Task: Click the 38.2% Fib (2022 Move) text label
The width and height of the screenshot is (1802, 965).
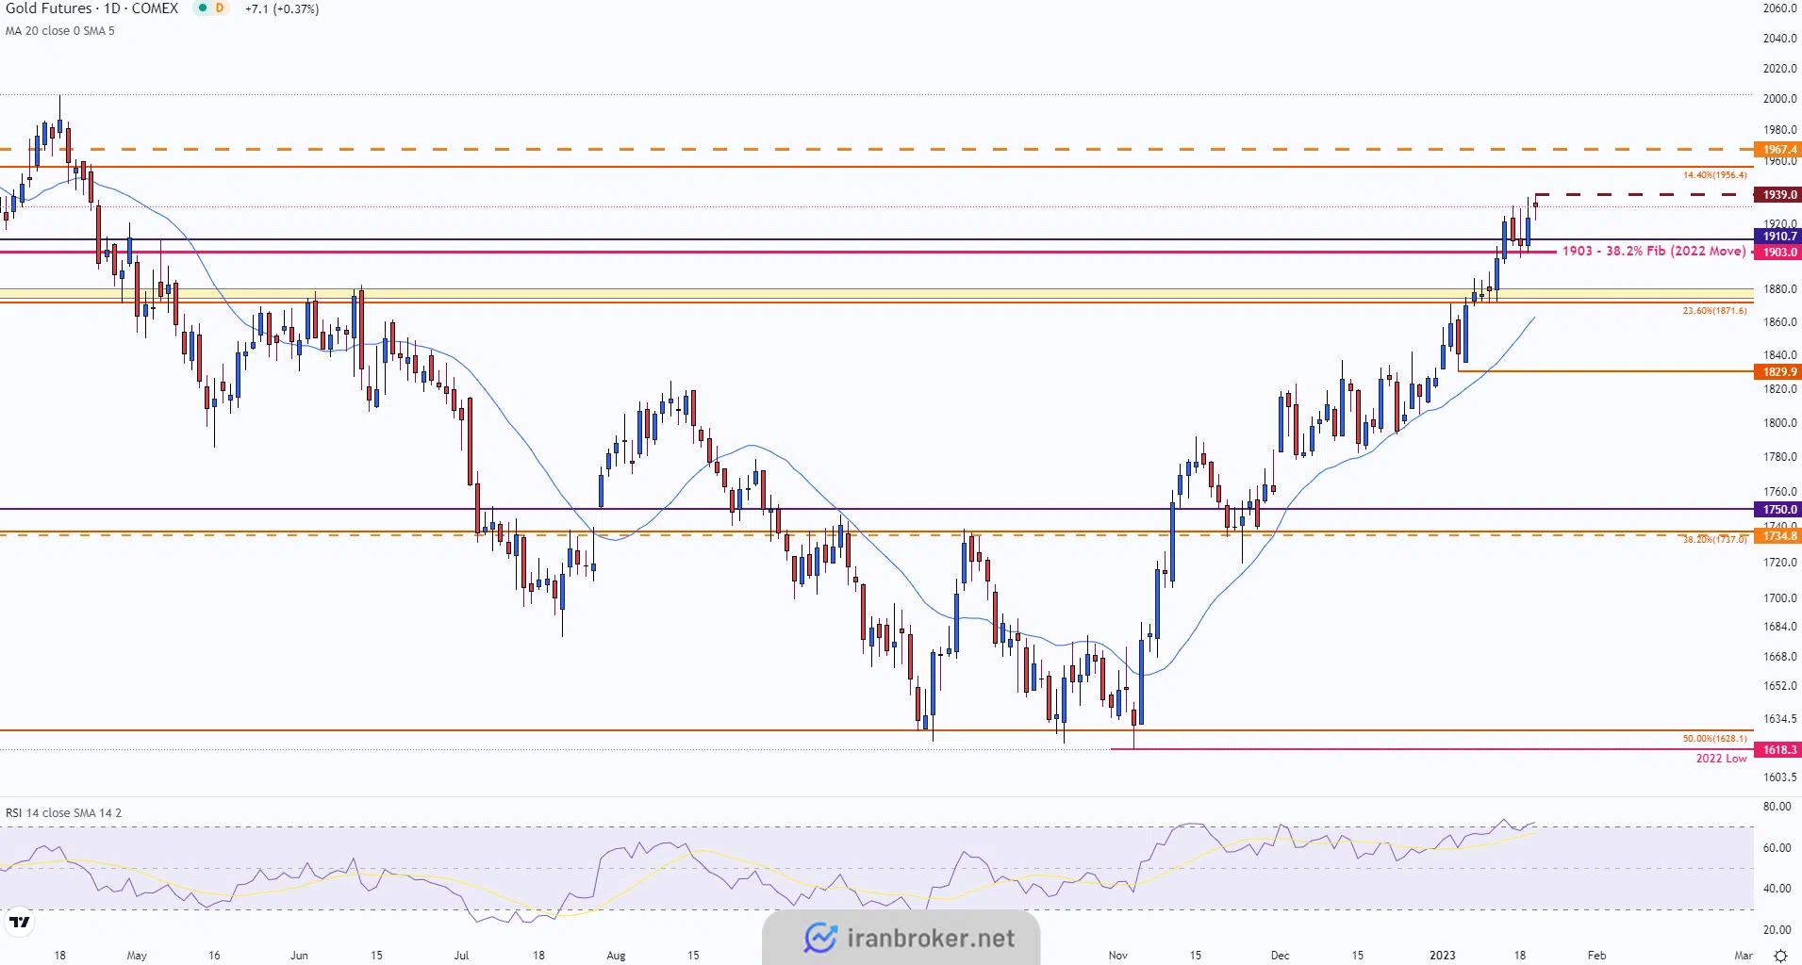Action: tap(1654, 252)
